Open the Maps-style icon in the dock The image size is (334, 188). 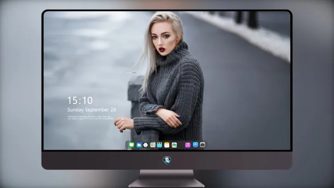click(153, 145)
